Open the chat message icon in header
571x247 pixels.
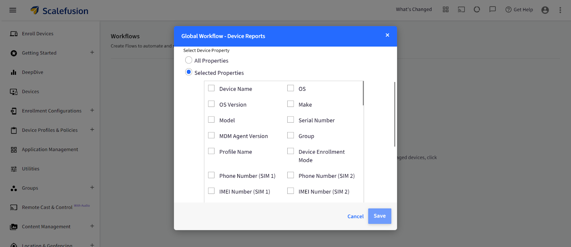tap(492, 10)
